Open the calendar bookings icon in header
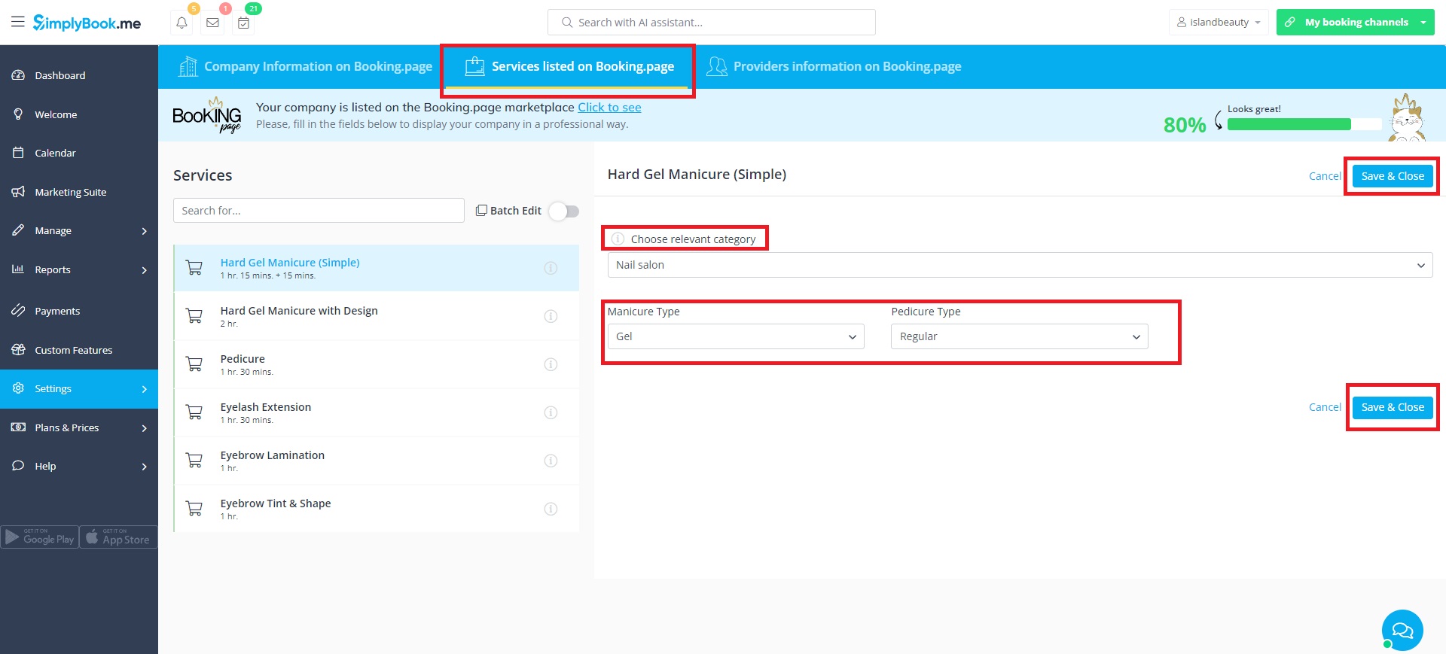 [x=243, y=23]
